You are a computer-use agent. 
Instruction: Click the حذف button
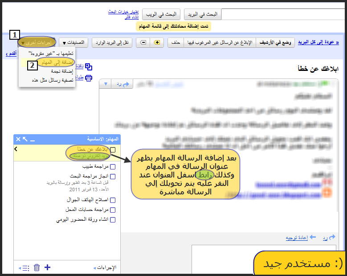176,42
